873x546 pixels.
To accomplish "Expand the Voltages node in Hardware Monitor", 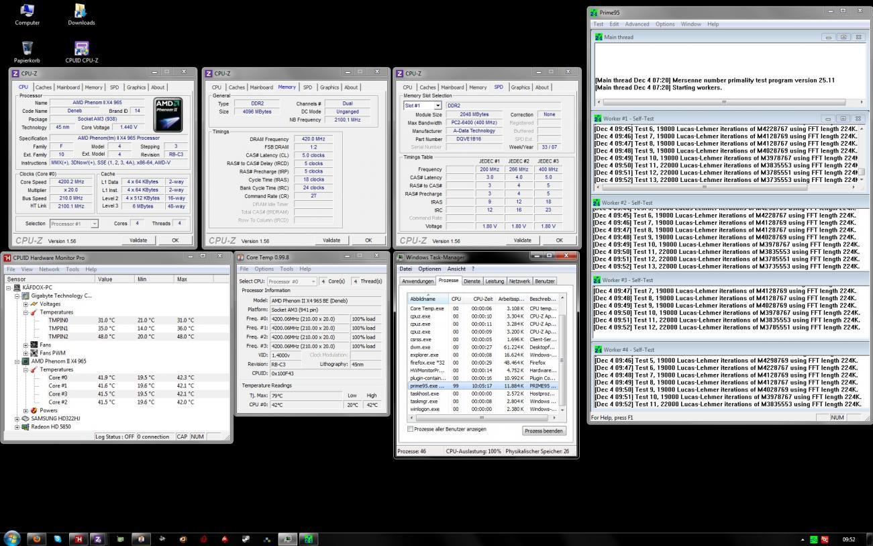I will [25, 304].
